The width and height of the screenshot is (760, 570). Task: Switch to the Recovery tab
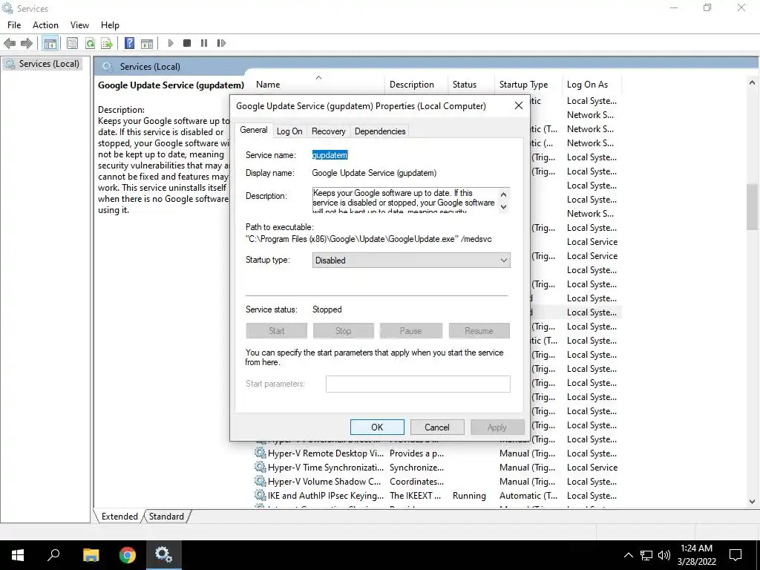(x=329, y=131)
